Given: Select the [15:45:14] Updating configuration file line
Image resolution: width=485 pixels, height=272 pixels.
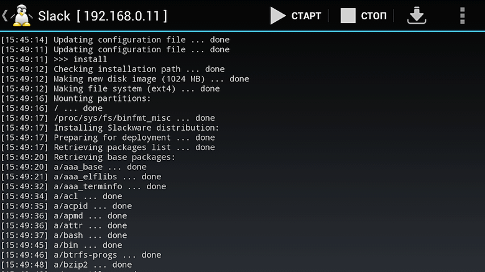Looking at the screenshot, I should point(115,40).
